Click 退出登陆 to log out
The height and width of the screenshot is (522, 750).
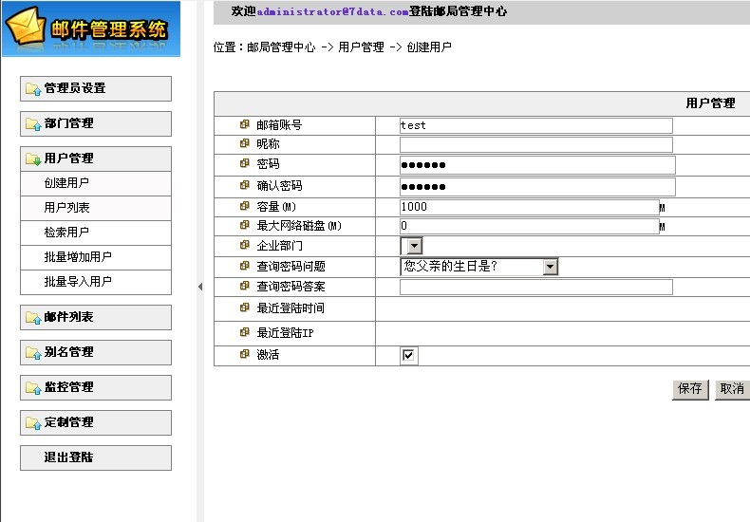(96, 457)
